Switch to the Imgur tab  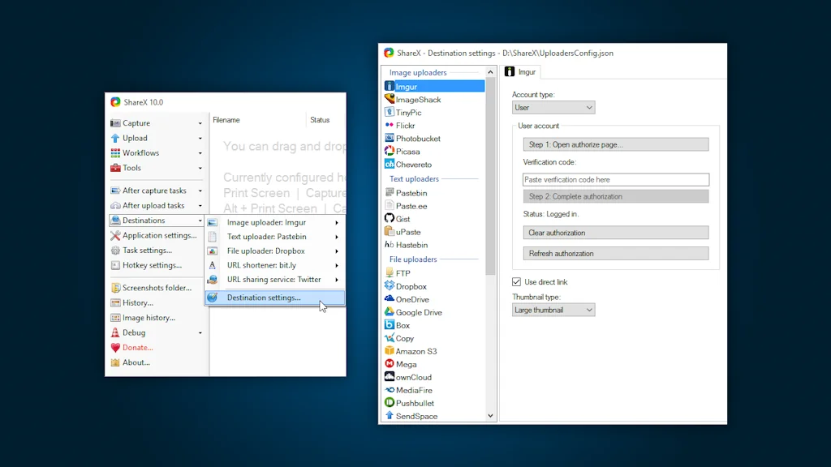(x=521, y=71)
